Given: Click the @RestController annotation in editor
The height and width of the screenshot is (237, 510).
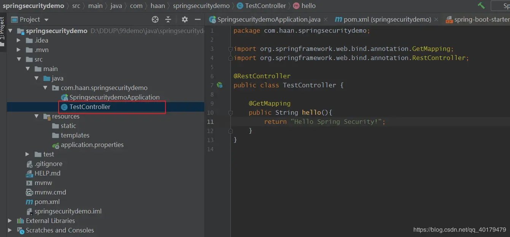Looking at the screenshot, I should (262, 76).
